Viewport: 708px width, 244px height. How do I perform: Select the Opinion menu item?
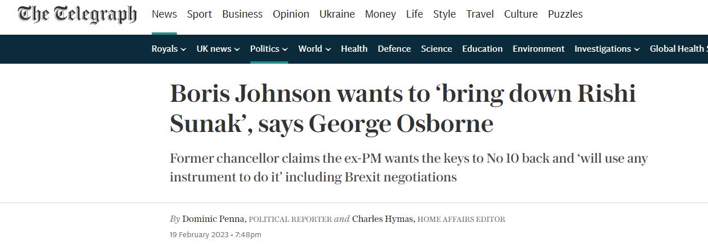tap(291, 14)
